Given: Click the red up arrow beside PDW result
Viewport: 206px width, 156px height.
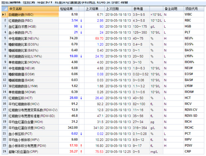Looking at the screenshot, I should coord(81,146).
